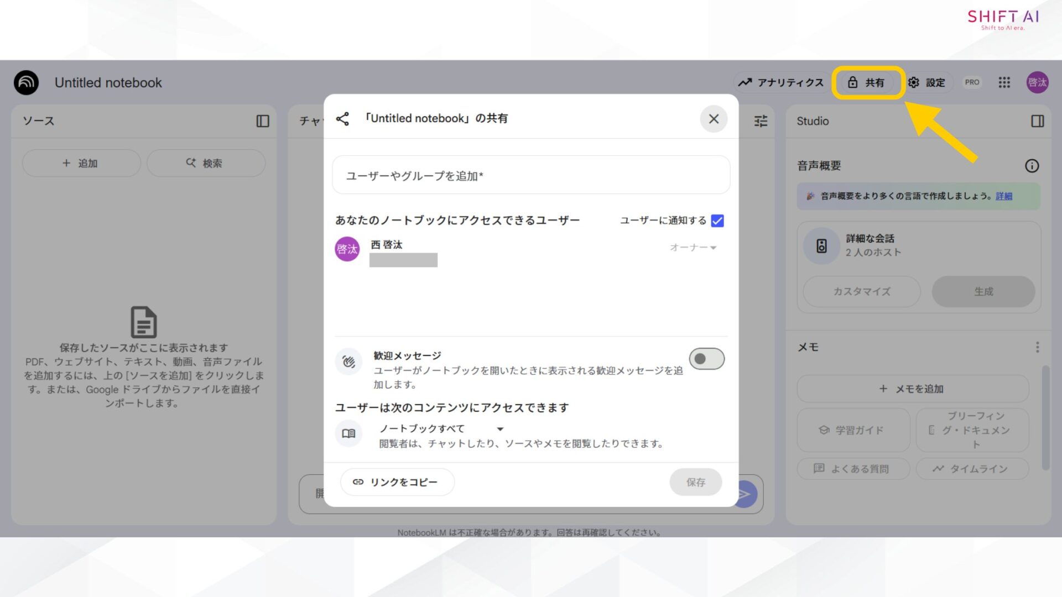Open the メモ three-dot options menu
The height and width of the screenshot is (597, 1062).
tap(1038, 347)
